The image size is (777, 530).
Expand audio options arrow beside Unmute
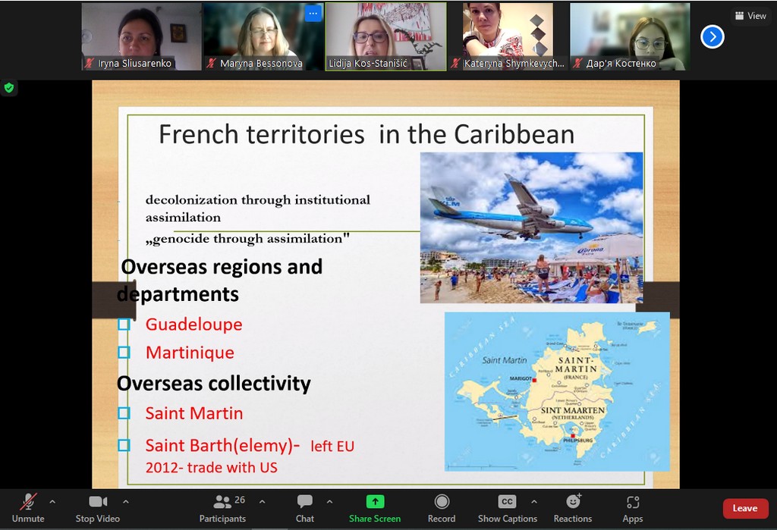(x=52, y=501)
